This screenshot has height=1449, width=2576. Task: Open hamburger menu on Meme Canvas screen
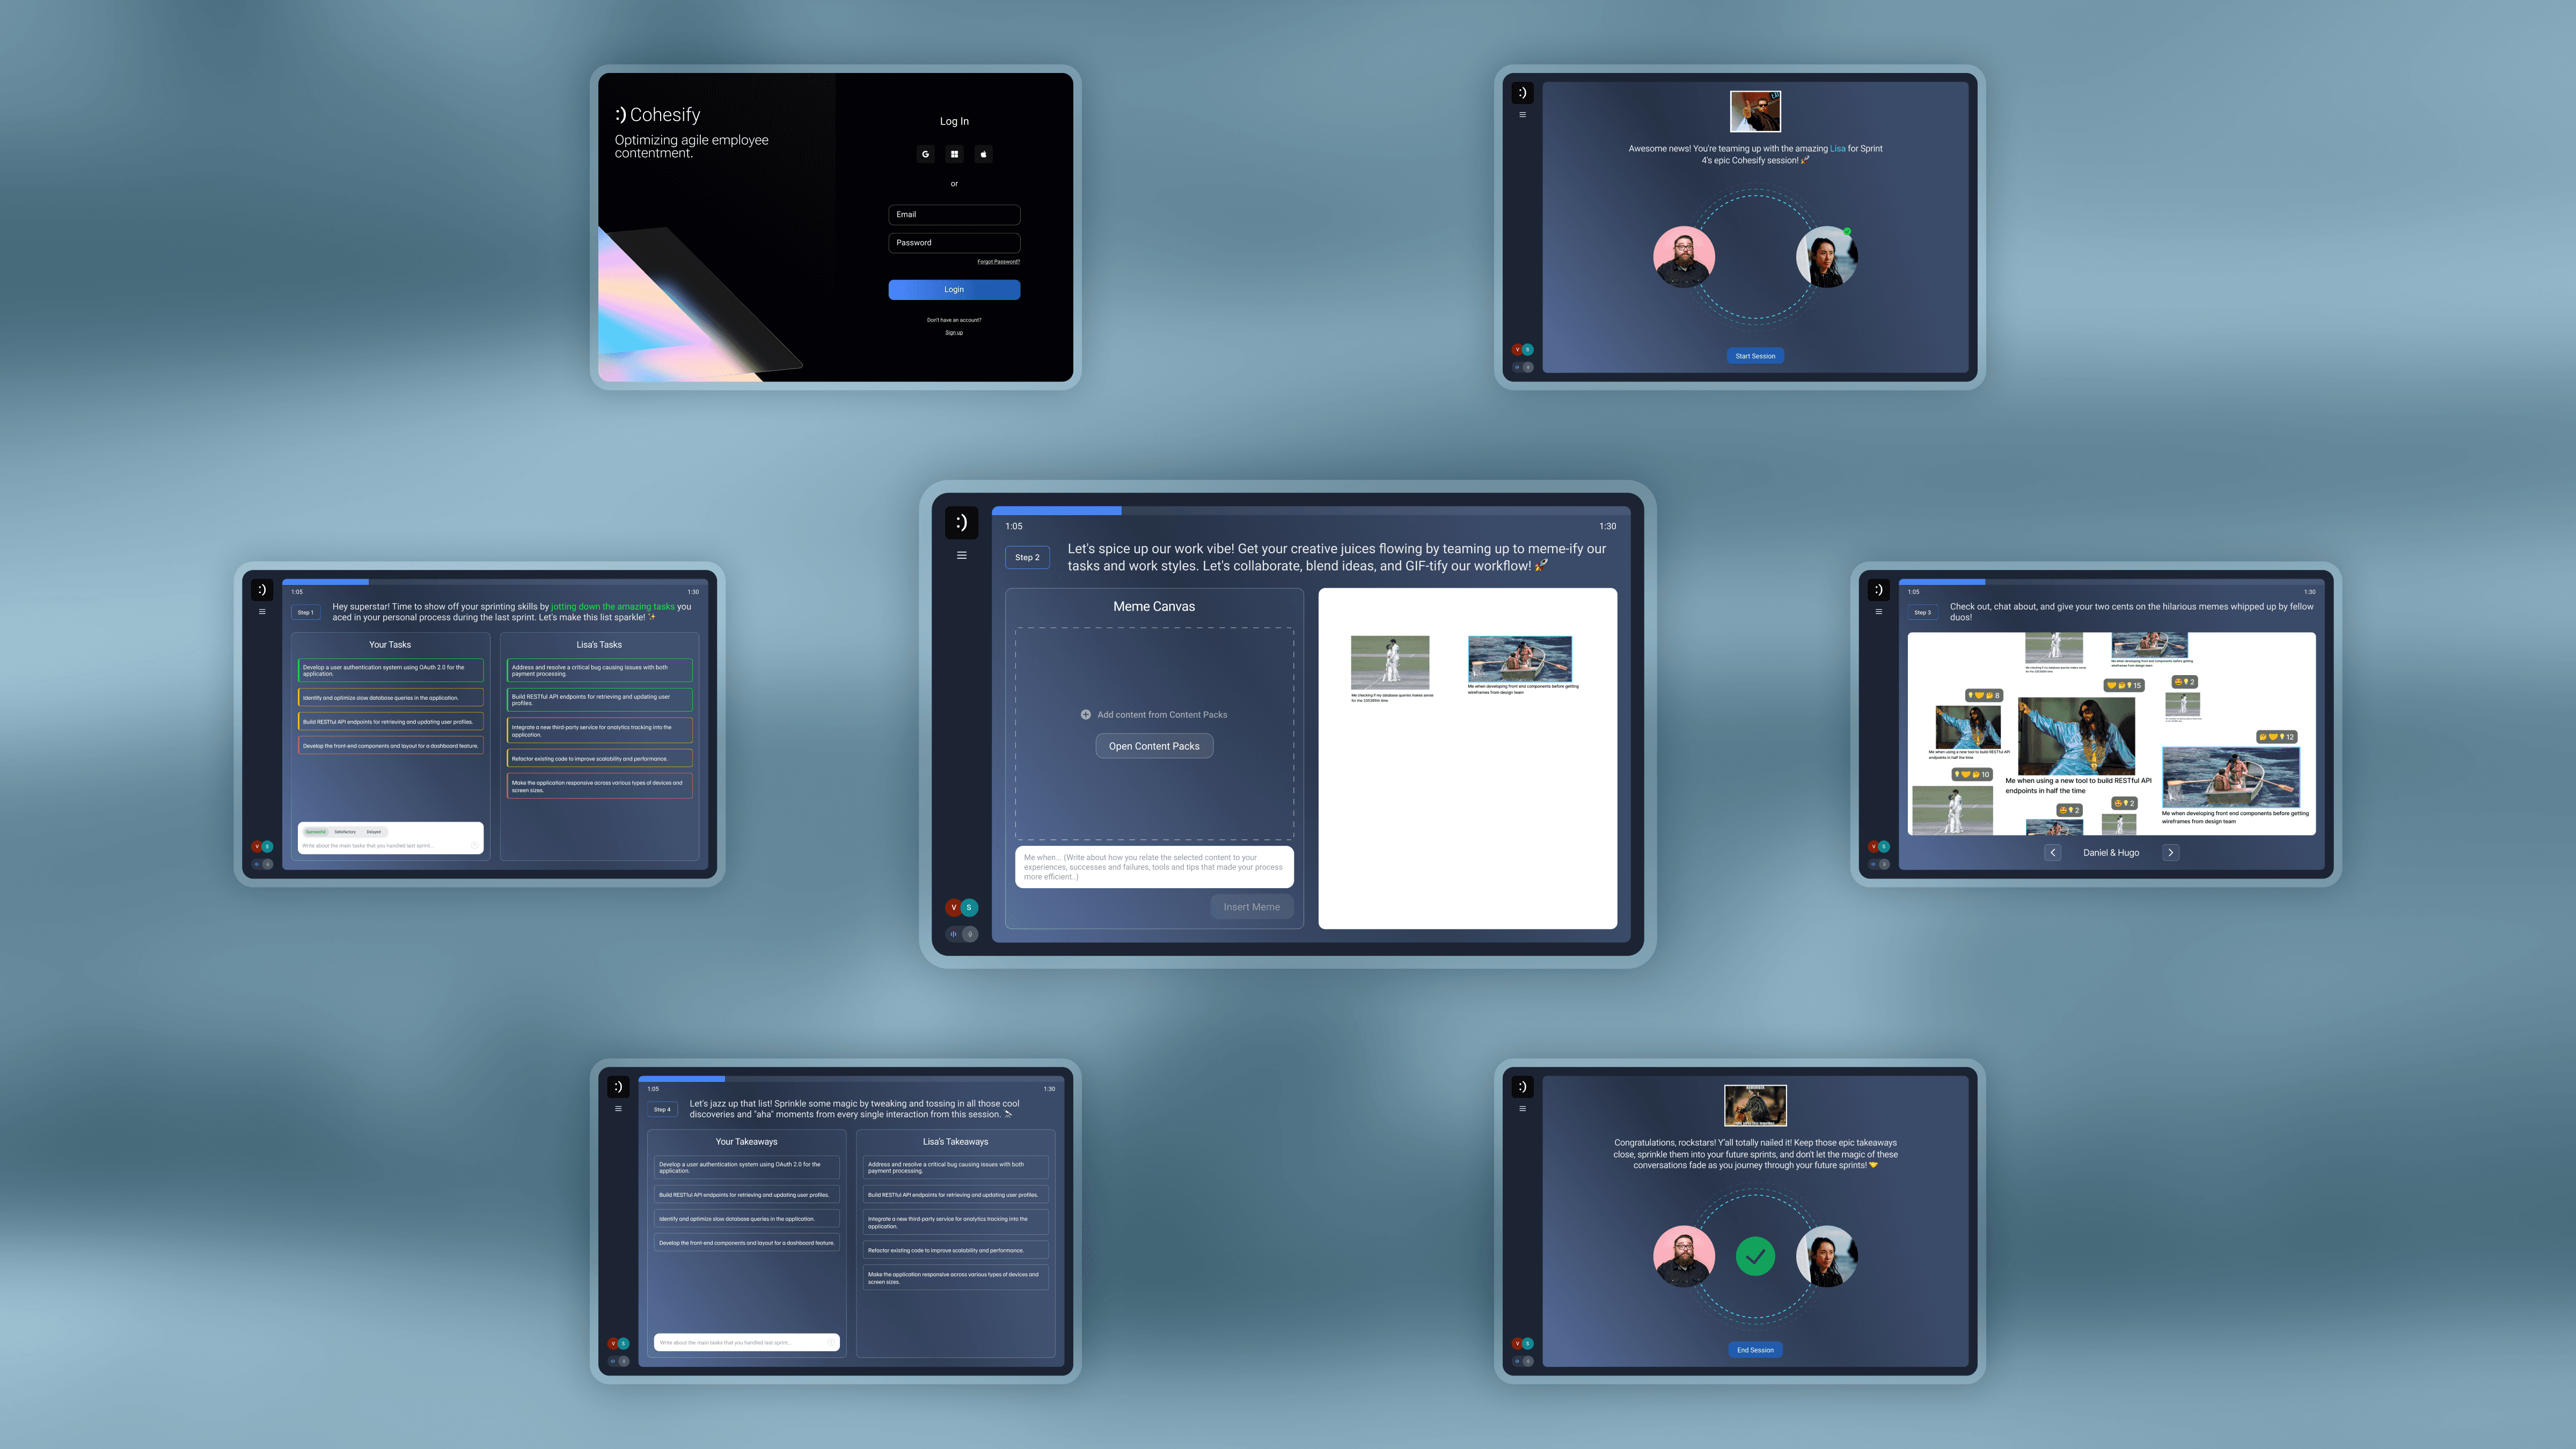pyautogui.click(x=961, y=555)
